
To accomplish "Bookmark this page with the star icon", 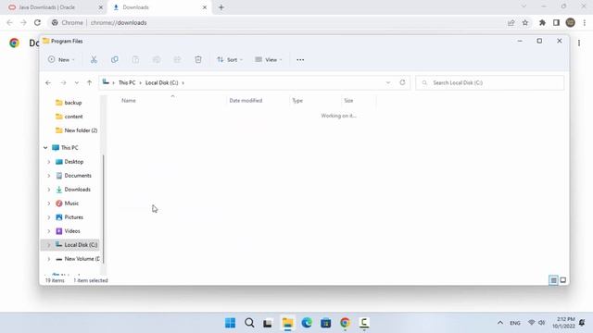I will pyautogui.click(x=525, y=22).
